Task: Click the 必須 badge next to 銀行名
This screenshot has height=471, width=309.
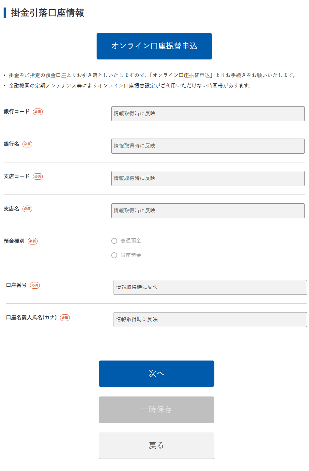Action: coord(27,144)
